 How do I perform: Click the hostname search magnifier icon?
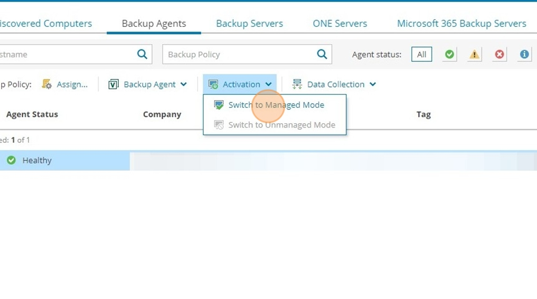point(142,54)
